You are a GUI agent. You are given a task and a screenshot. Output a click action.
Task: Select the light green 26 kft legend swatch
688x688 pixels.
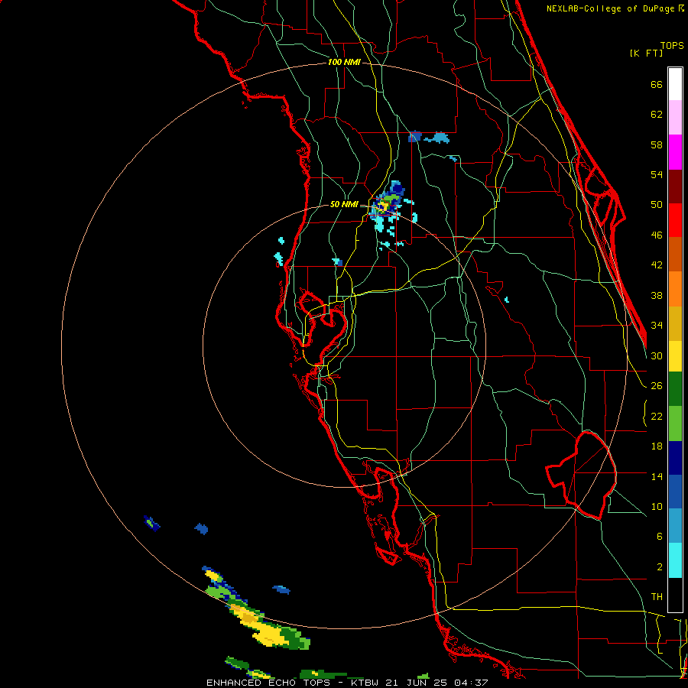coord(675,424)
